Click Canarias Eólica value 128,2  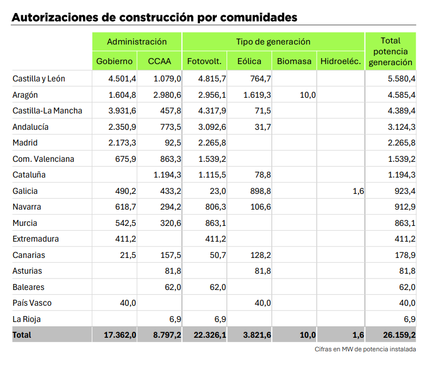click(x=260, y=255)
